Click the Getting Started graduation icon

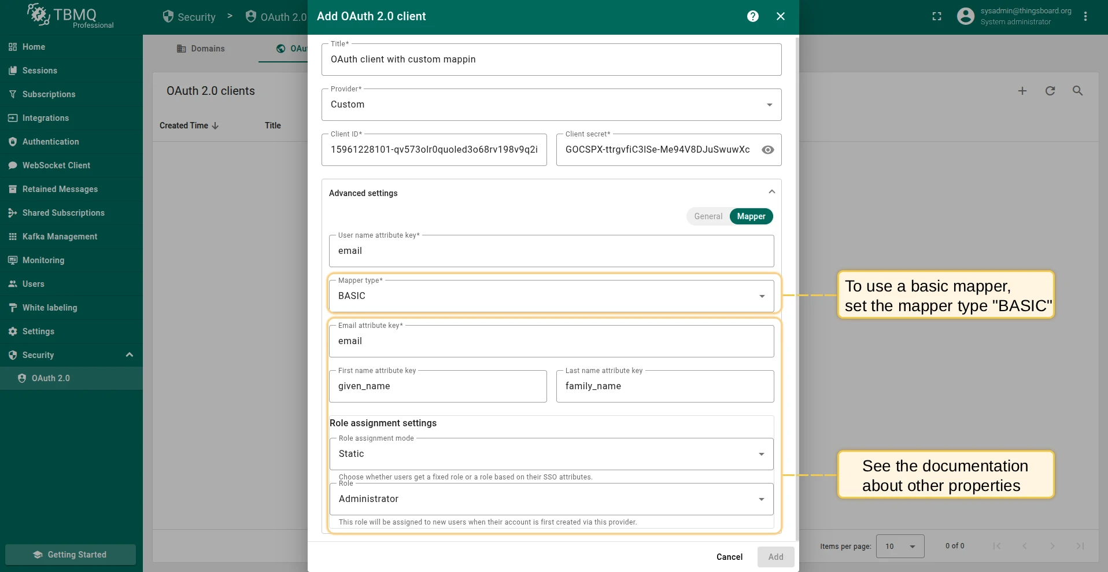pos(38,555)
